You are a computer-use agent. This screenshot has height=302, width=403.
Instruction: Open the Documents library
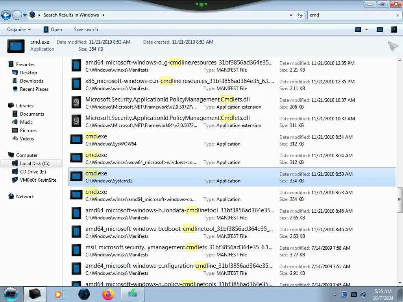[x=32, y=114]
